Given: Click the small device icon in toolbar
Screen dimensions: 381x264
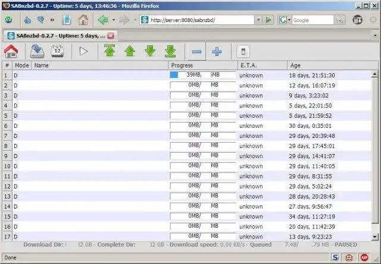Looking at the screenshot, I should 243,52.
